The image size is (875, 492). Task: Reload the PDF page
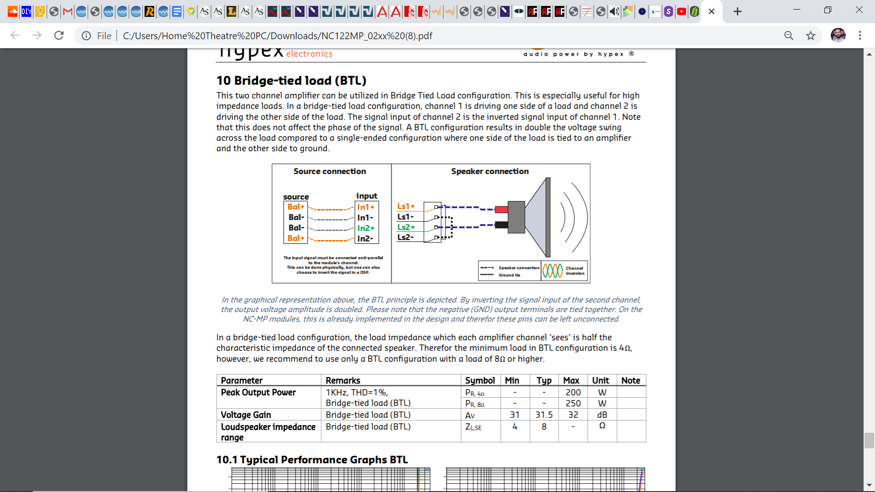[59, 36]
